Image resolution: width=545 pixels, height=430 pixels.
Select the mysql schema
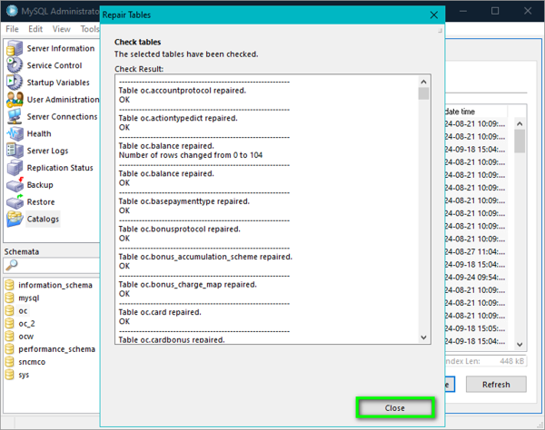[29, 298]
